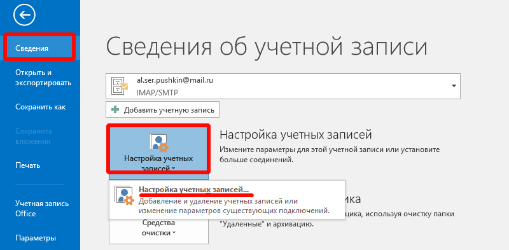Click the green plus icon on Добавить учетную запись
Image resolution: width=509 pixels, height=250 pixels.
tap(115, 110)
